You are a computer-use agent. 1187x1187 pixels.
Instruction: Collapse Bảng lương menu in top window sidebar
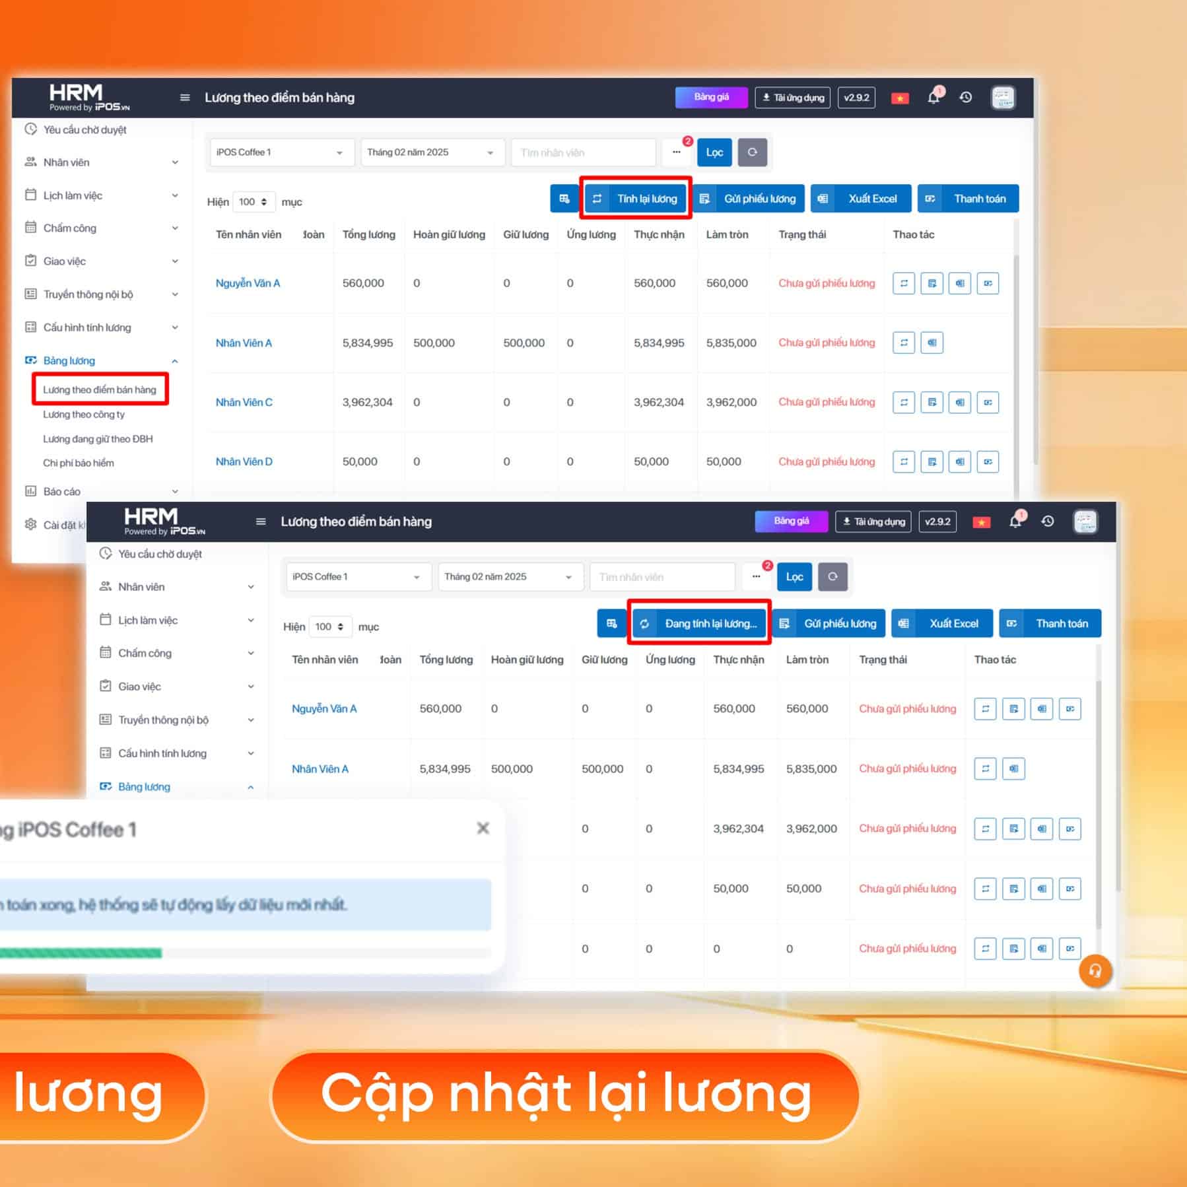102,361
